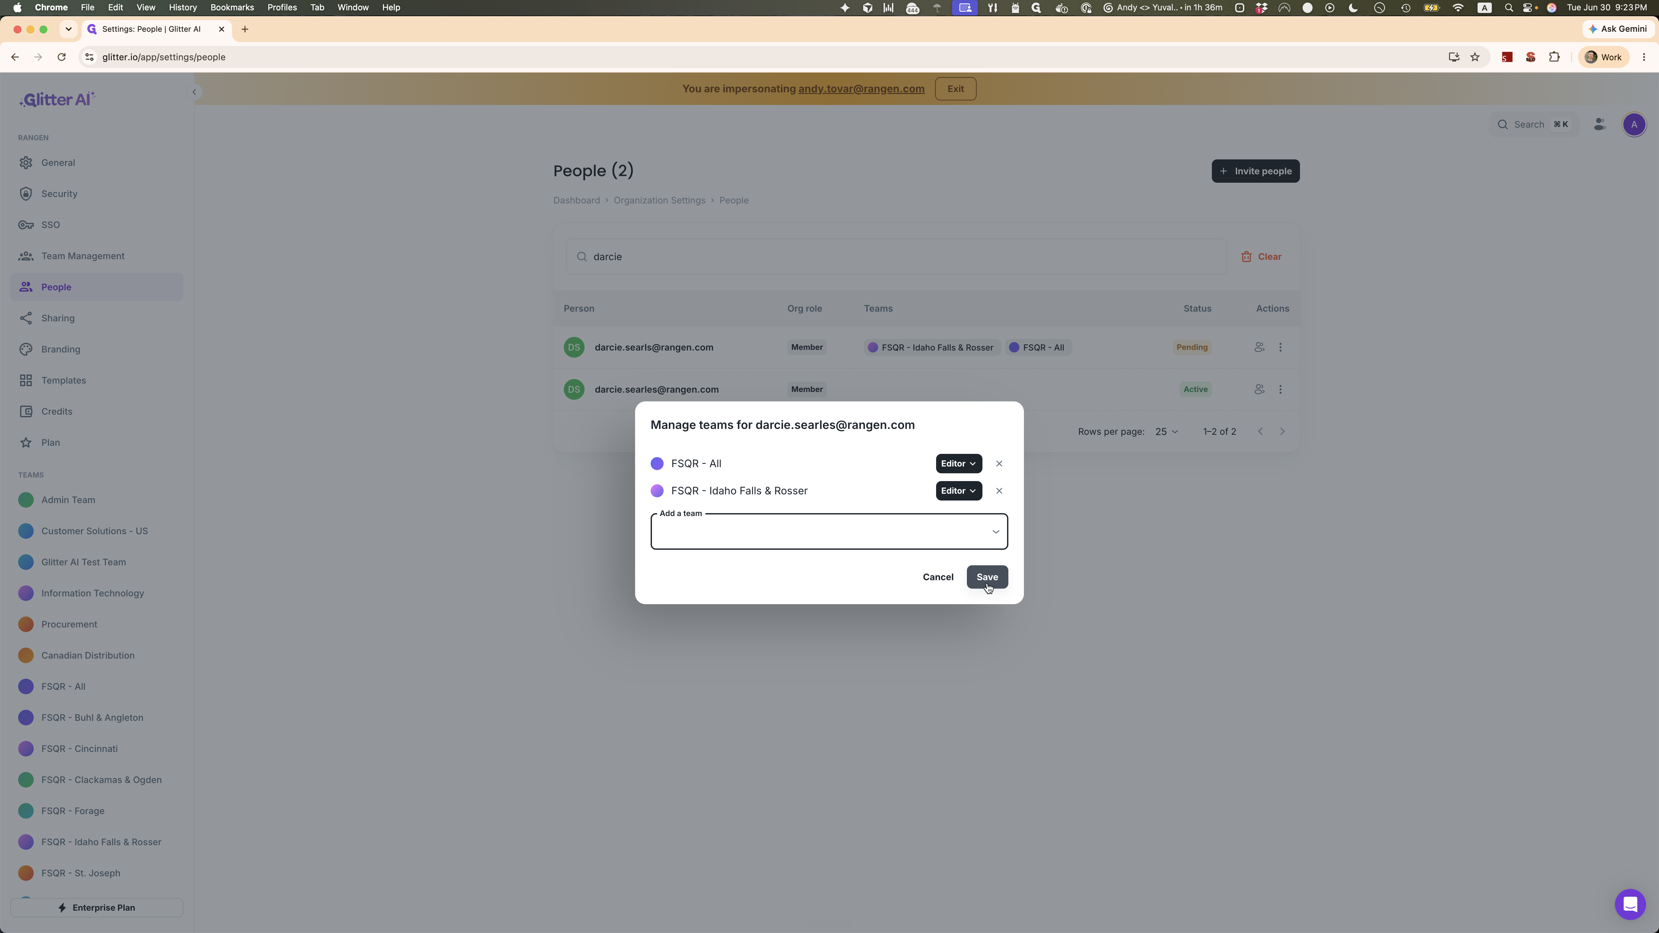This screenshot has height=933, width=1659.
Task: Open Organization Settings breadcrumb
Action: tap(659, 200)
